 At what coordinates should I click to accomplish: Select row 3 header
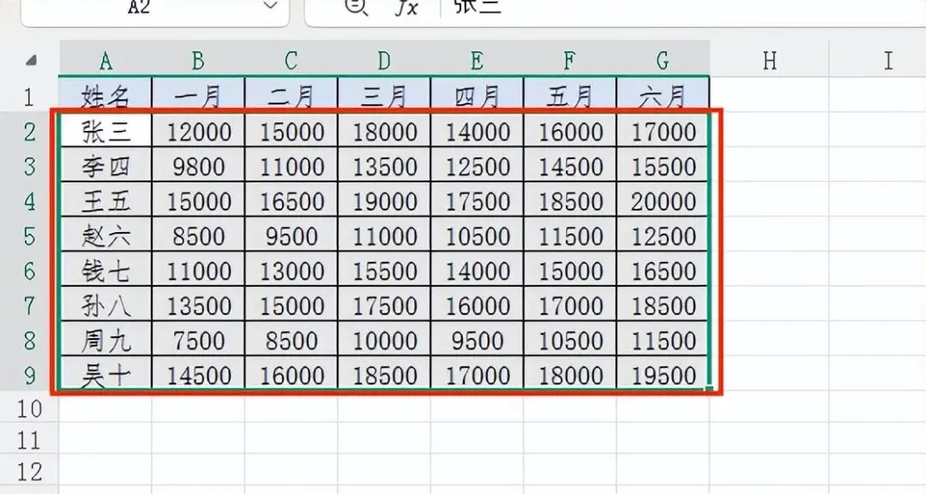(29, 166)
